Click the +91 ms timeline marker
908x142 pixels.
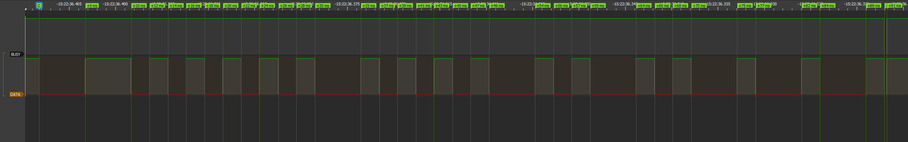click(x=895, y=6)
